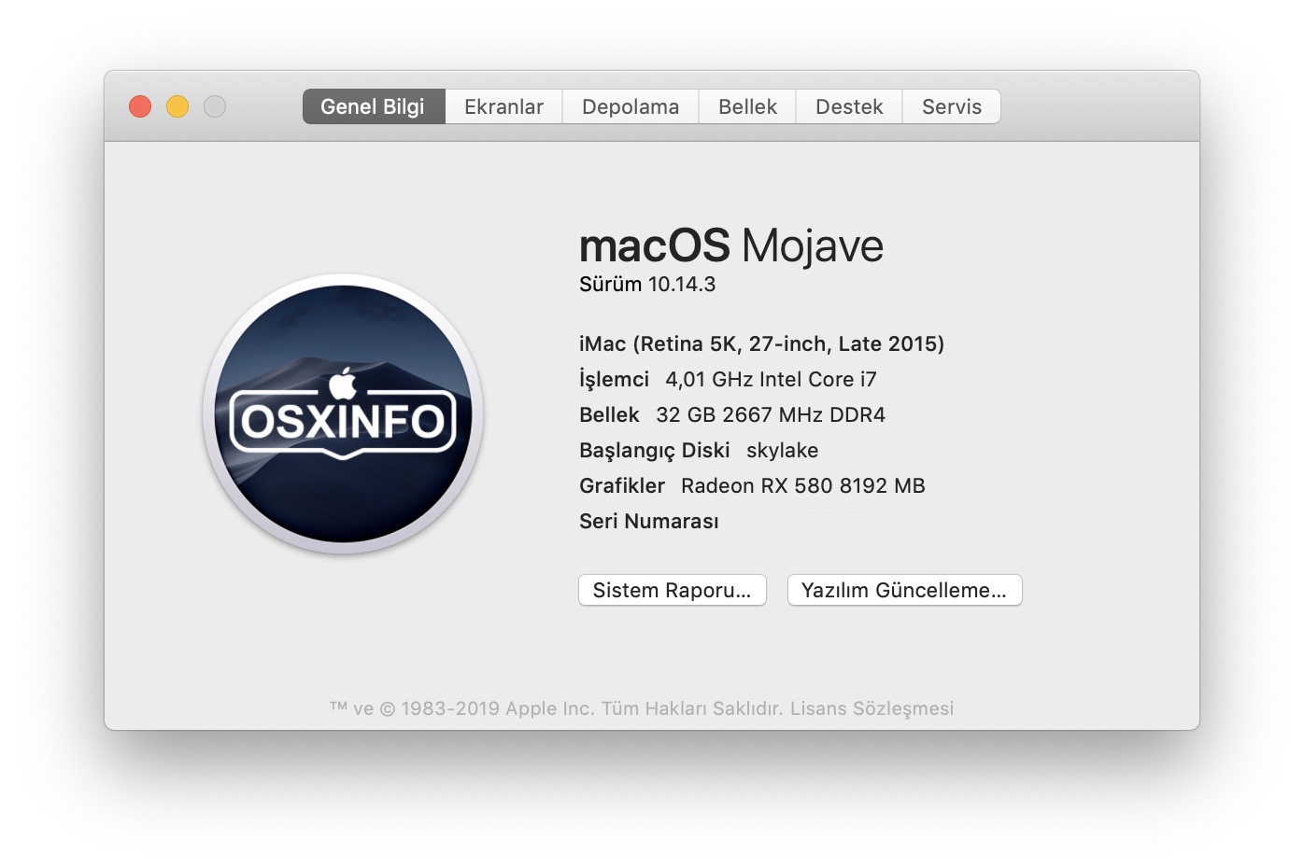Image resolution: width=1304 pixels, height=868 pixels.
Task: Click the İşlemci 4,01 GHz Intel Core i7 line
Action: 728,380
